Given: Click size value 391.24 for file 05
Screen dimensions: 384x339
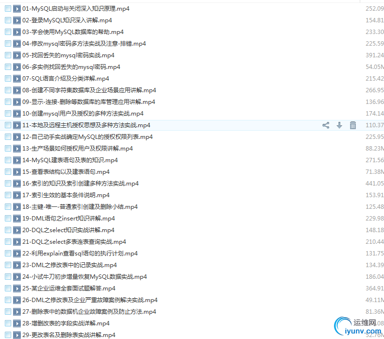Looking at the screenshot, I should 375,55.
